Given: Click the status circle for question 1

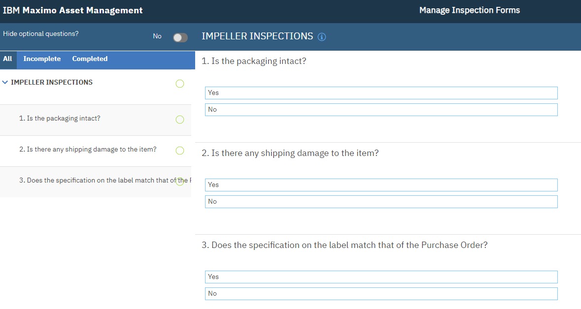Looking at the screenshot, I should click(x=179, y=120).
